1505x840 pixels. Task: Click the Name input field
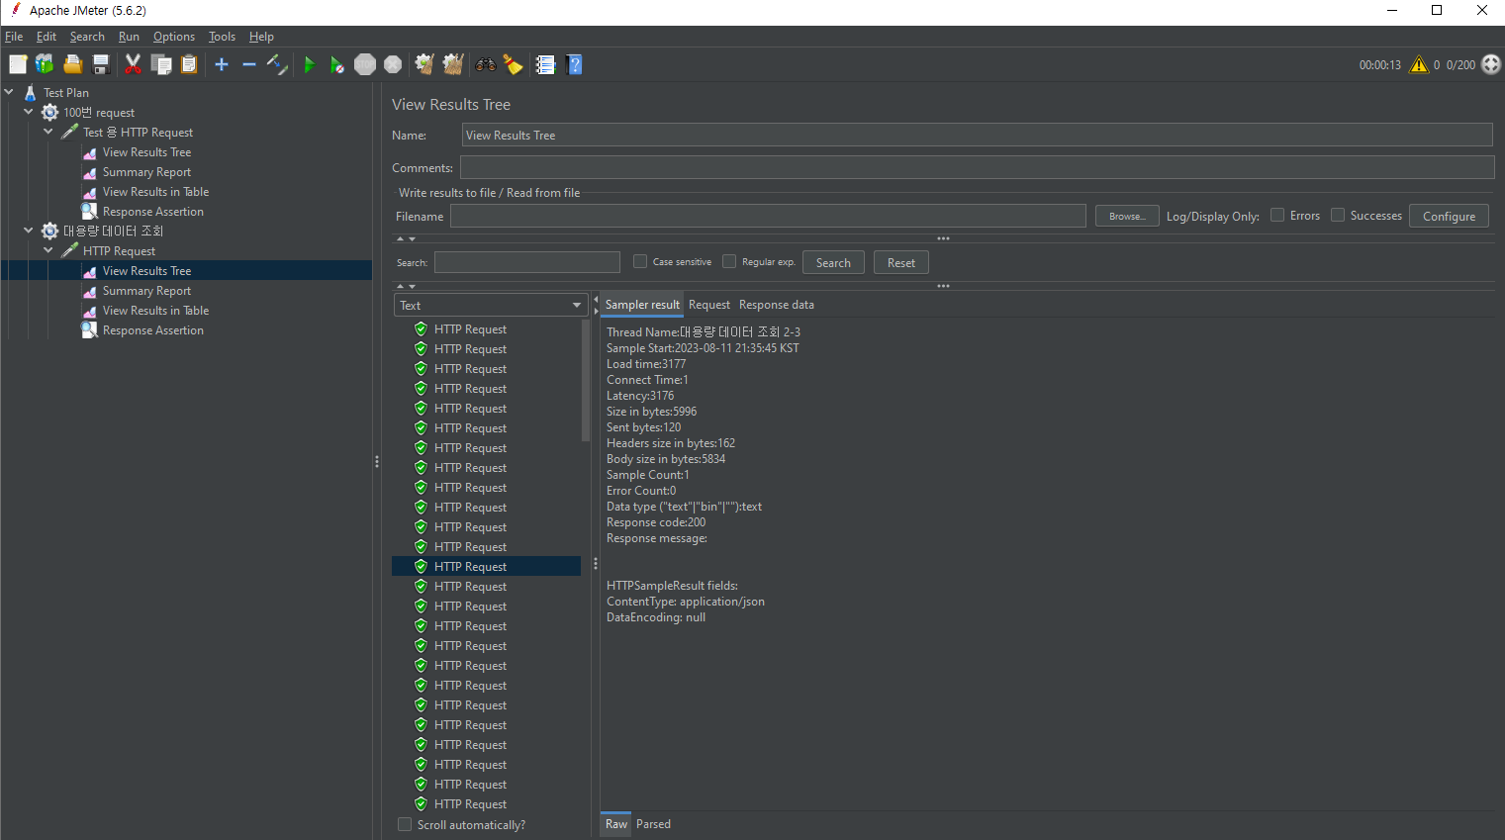pos(977,135)
